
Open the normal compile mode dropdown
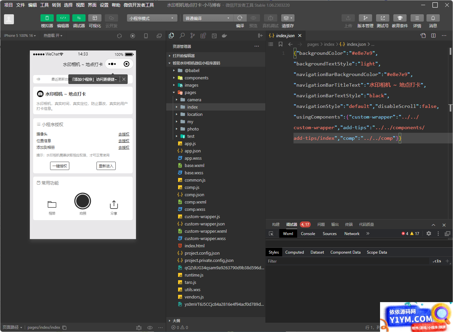pos(208,18)
